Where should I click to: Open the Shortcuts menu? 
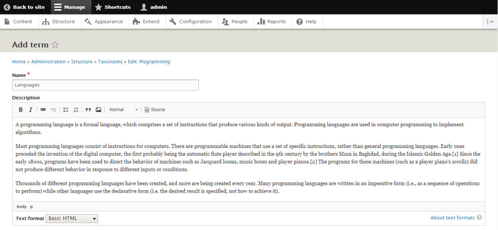coord(113,7)
